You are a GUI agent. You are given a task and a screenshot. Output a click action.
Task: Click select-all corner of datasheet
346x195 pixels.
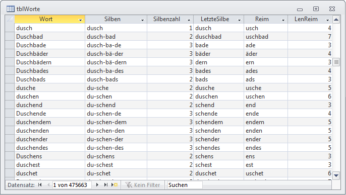(x=10, y=19)
